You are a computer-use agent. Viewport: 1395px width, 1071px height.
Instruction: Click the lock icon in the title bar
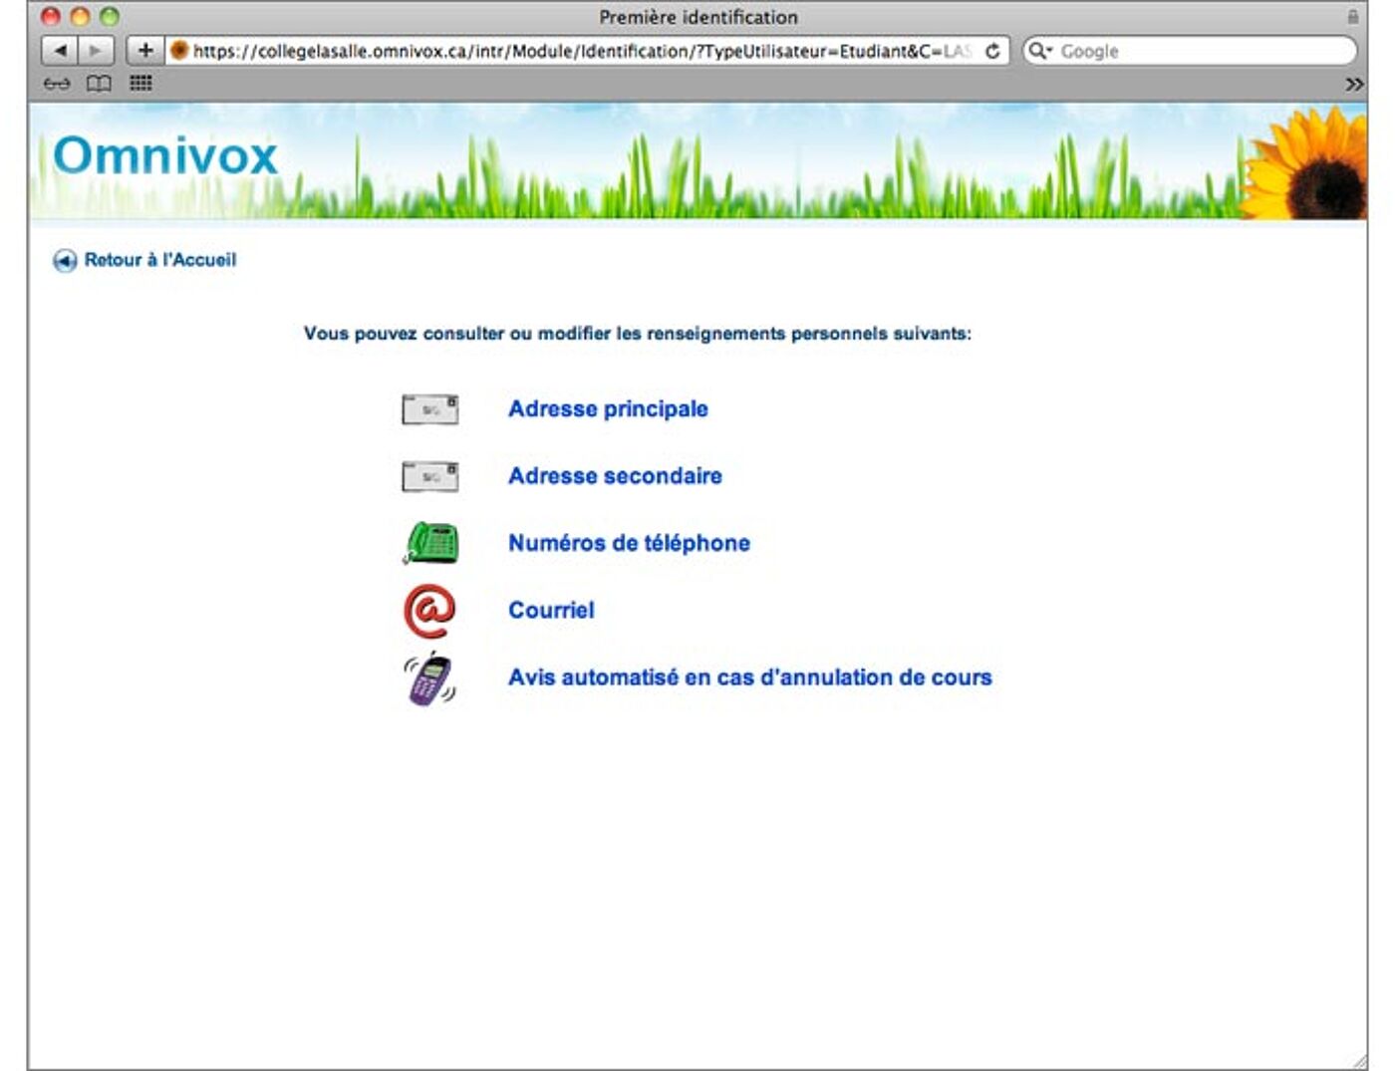pos(1352,17)
